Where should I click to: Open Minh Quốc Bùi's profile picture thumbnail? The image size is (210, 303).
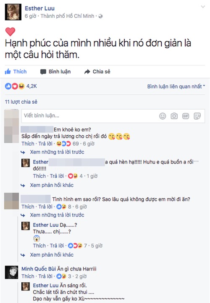[11, 272]
